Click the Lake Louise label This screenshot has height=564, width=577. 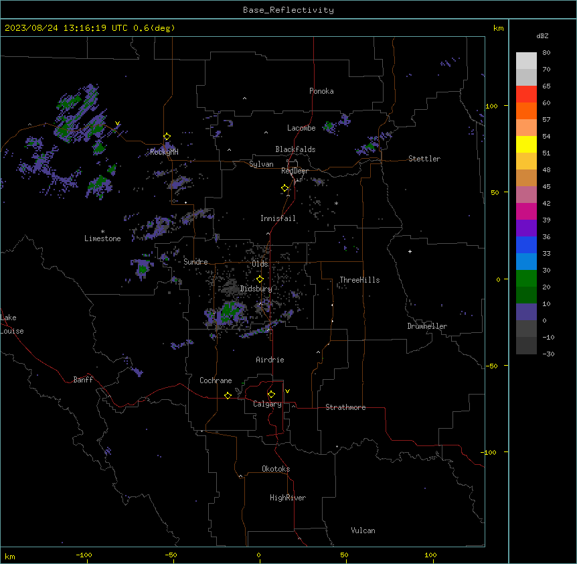point(12,324)
